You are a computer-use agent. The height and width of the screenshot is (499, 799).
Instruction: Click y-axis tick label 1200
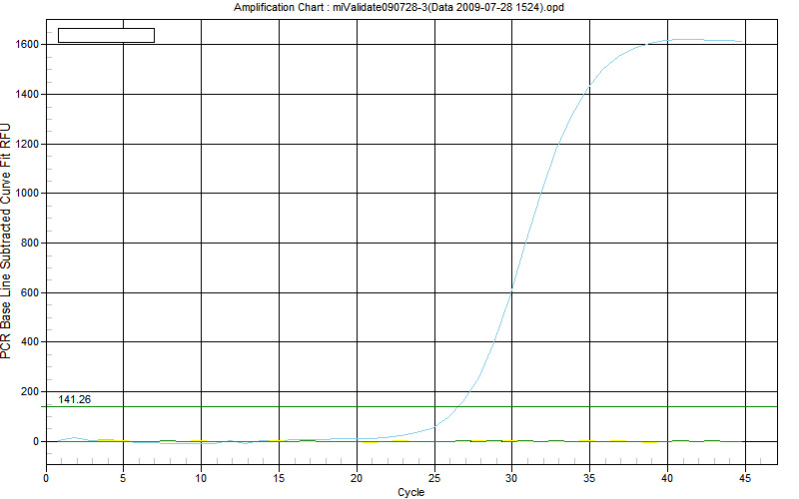click(x=27, y=144)
